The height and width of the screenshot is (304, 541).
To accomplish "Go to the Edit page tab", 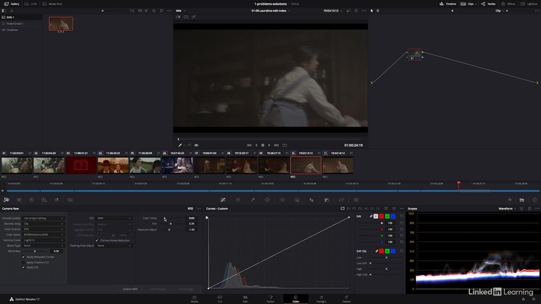I will (245, 299).
